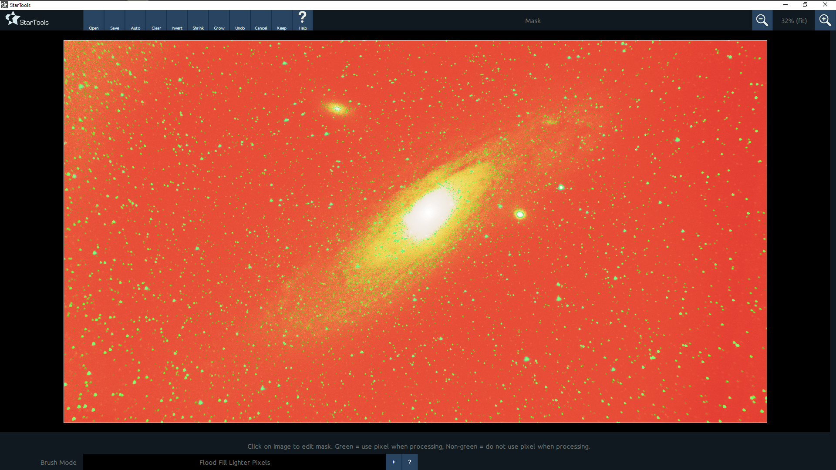Undo the last mask edit
Image resolution: width=836 pixels, height=470 pixels.
(240, 20)
